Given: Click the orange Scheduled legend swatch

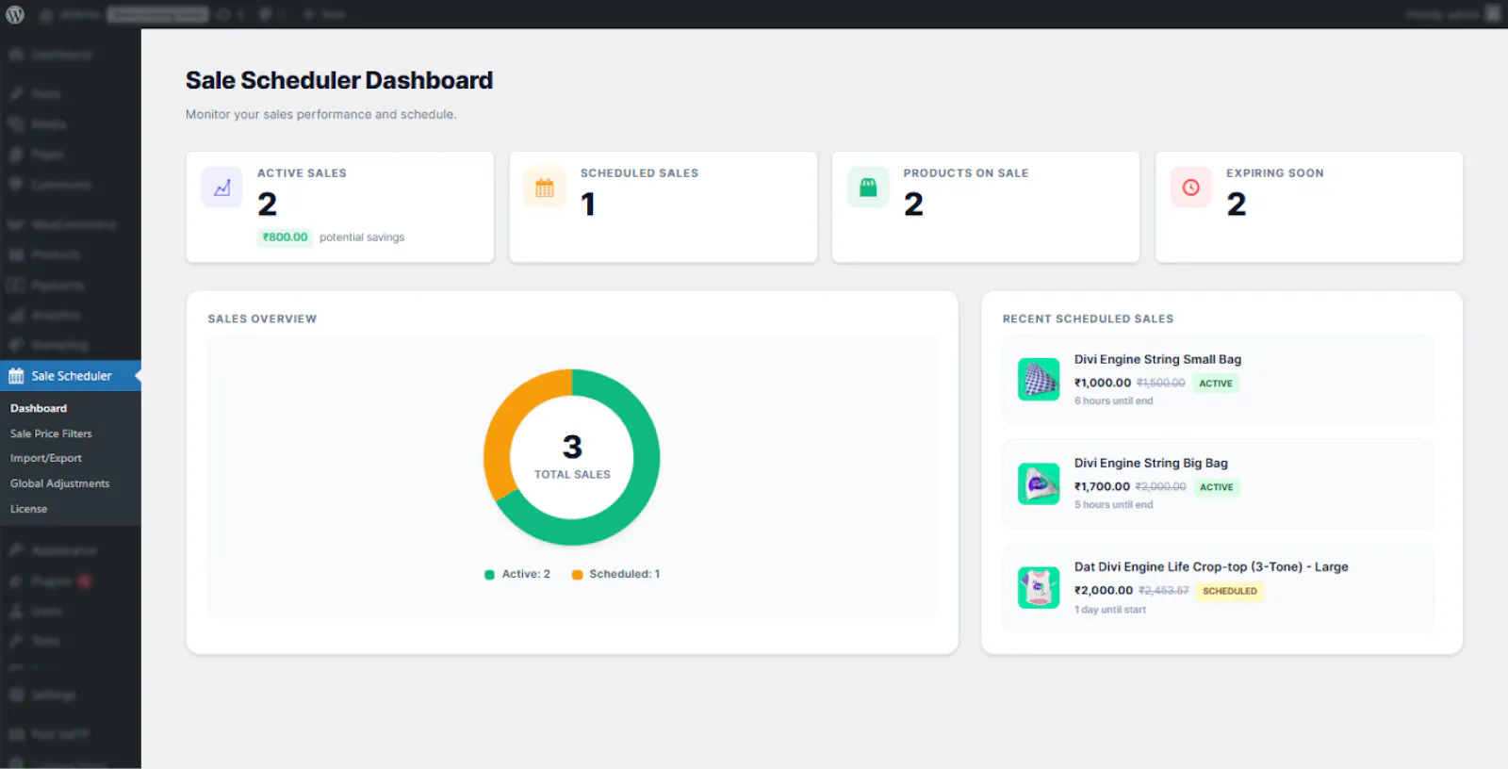Looking at the screenshot, I should click(577, 575).
